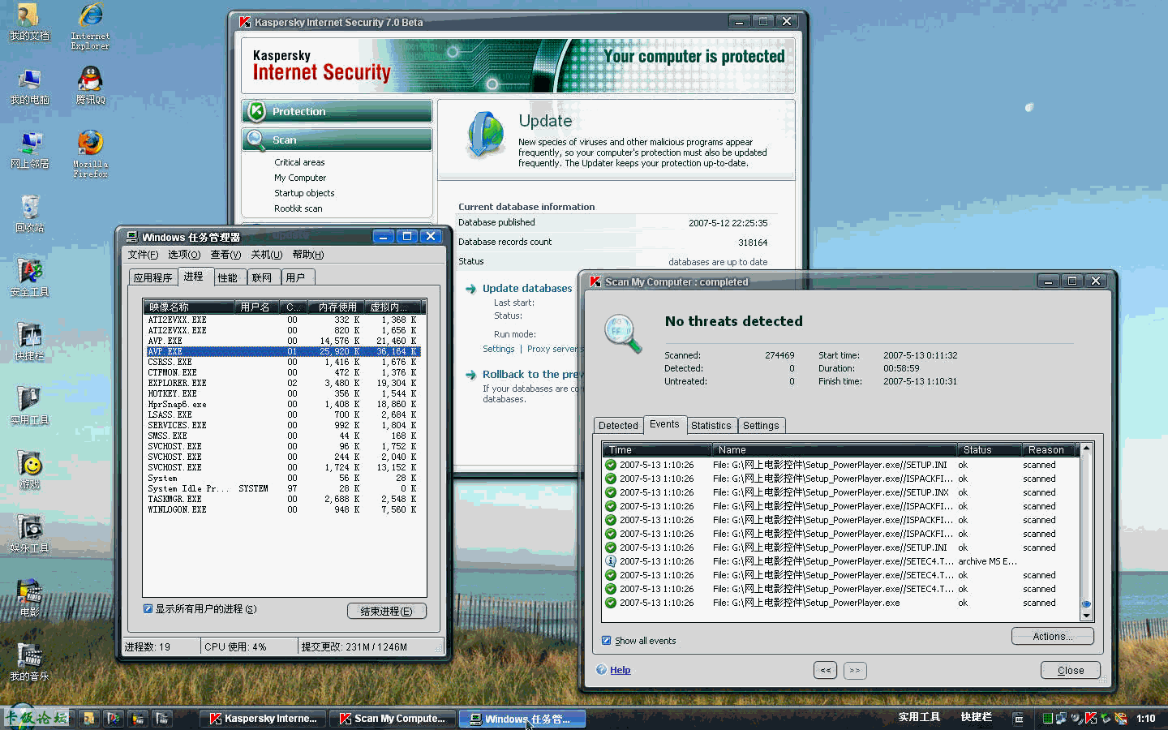Open the Actions... dropdown button
The width and height of the screenshot is (1168, 730).
[1053, 637]
